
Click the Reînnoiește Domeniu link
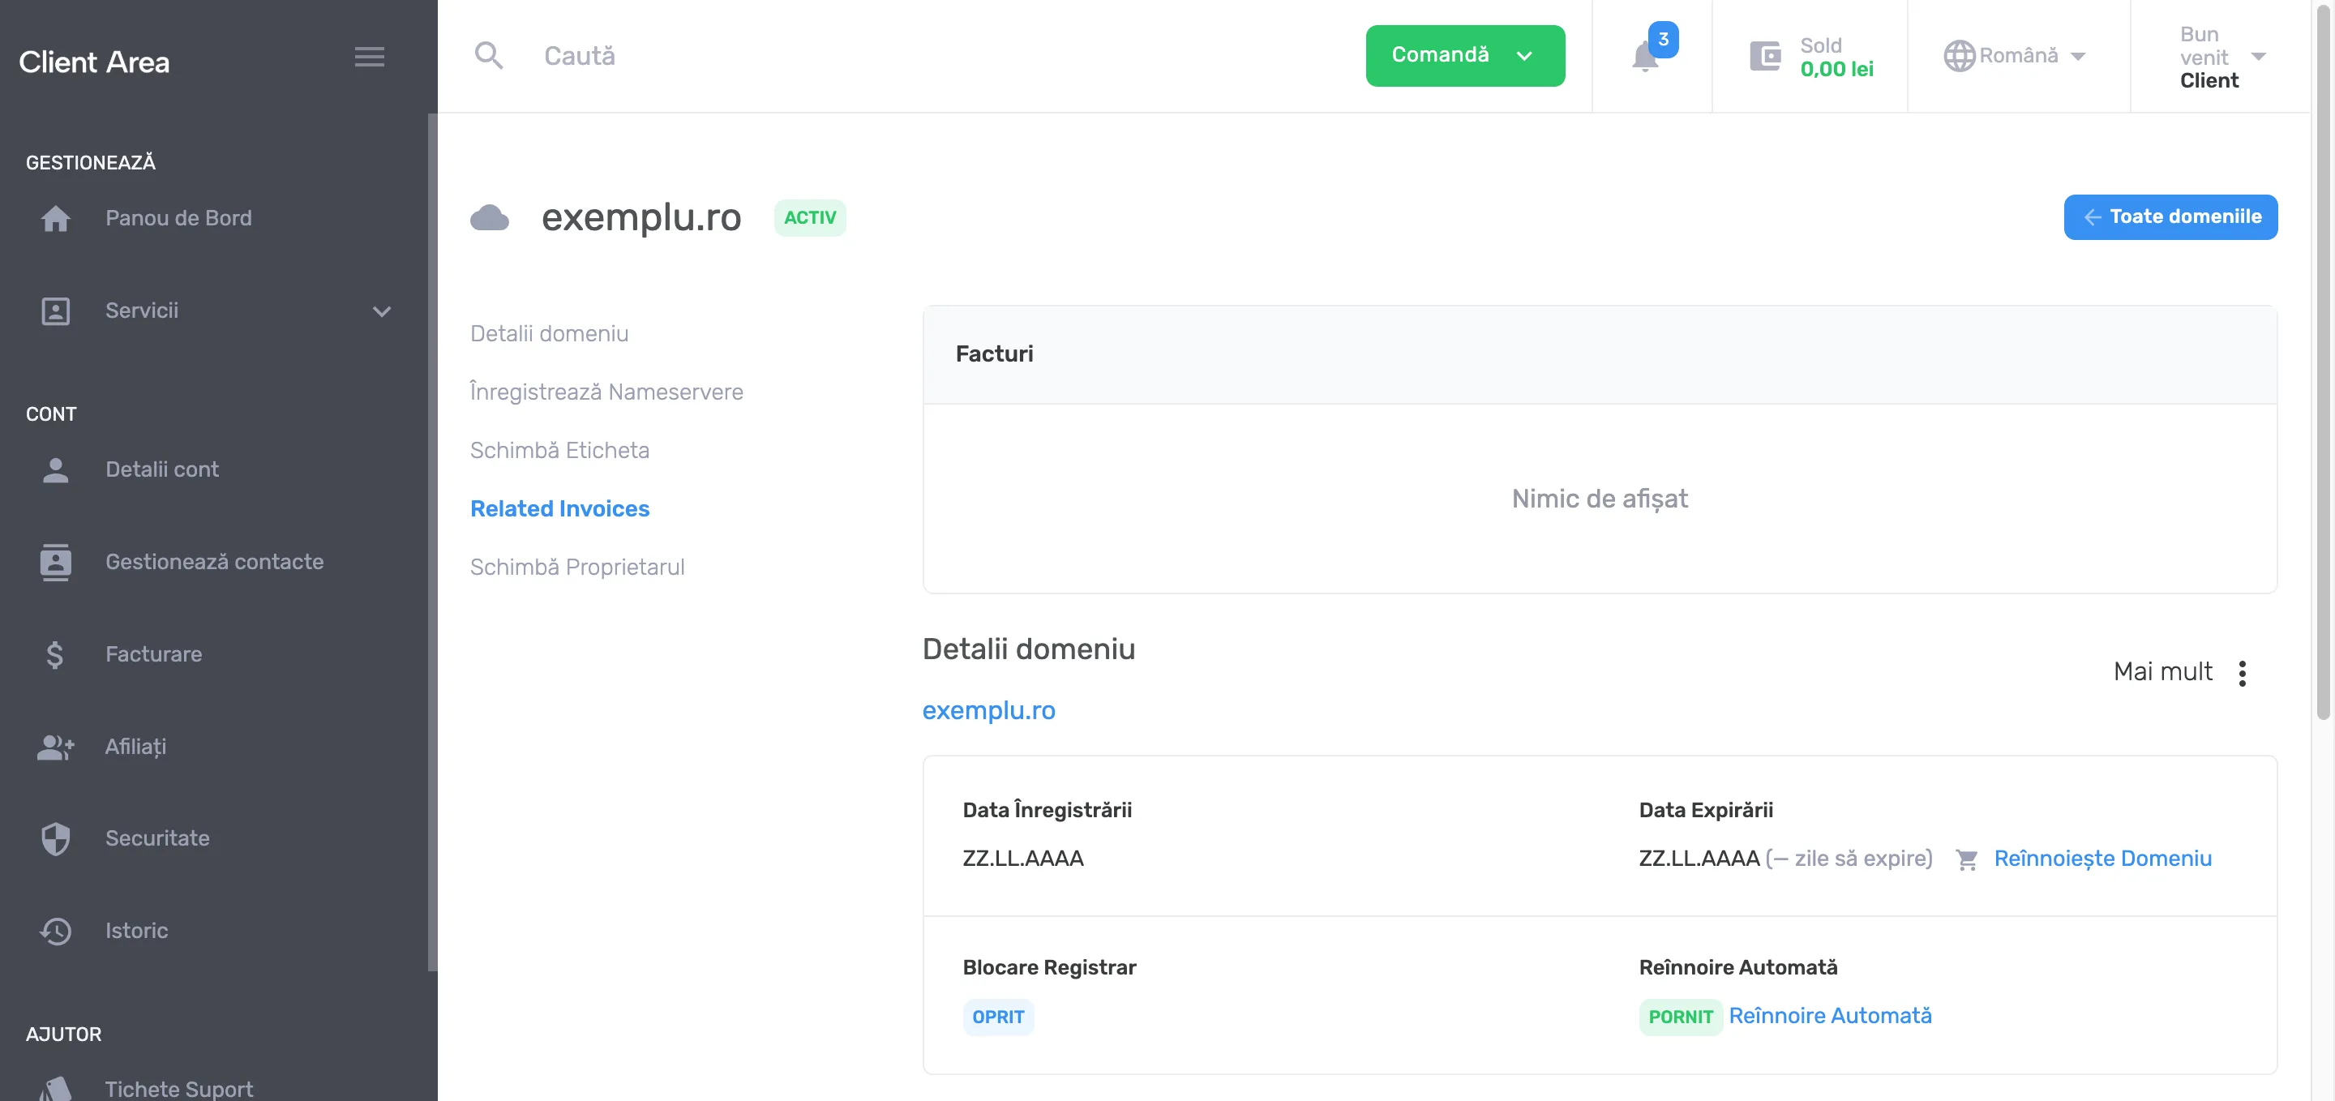click(2102, 858)
